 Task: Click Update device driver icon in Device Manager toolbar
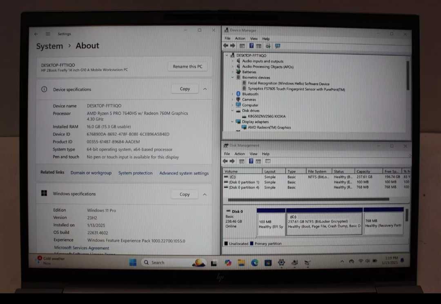click(268, 46)
